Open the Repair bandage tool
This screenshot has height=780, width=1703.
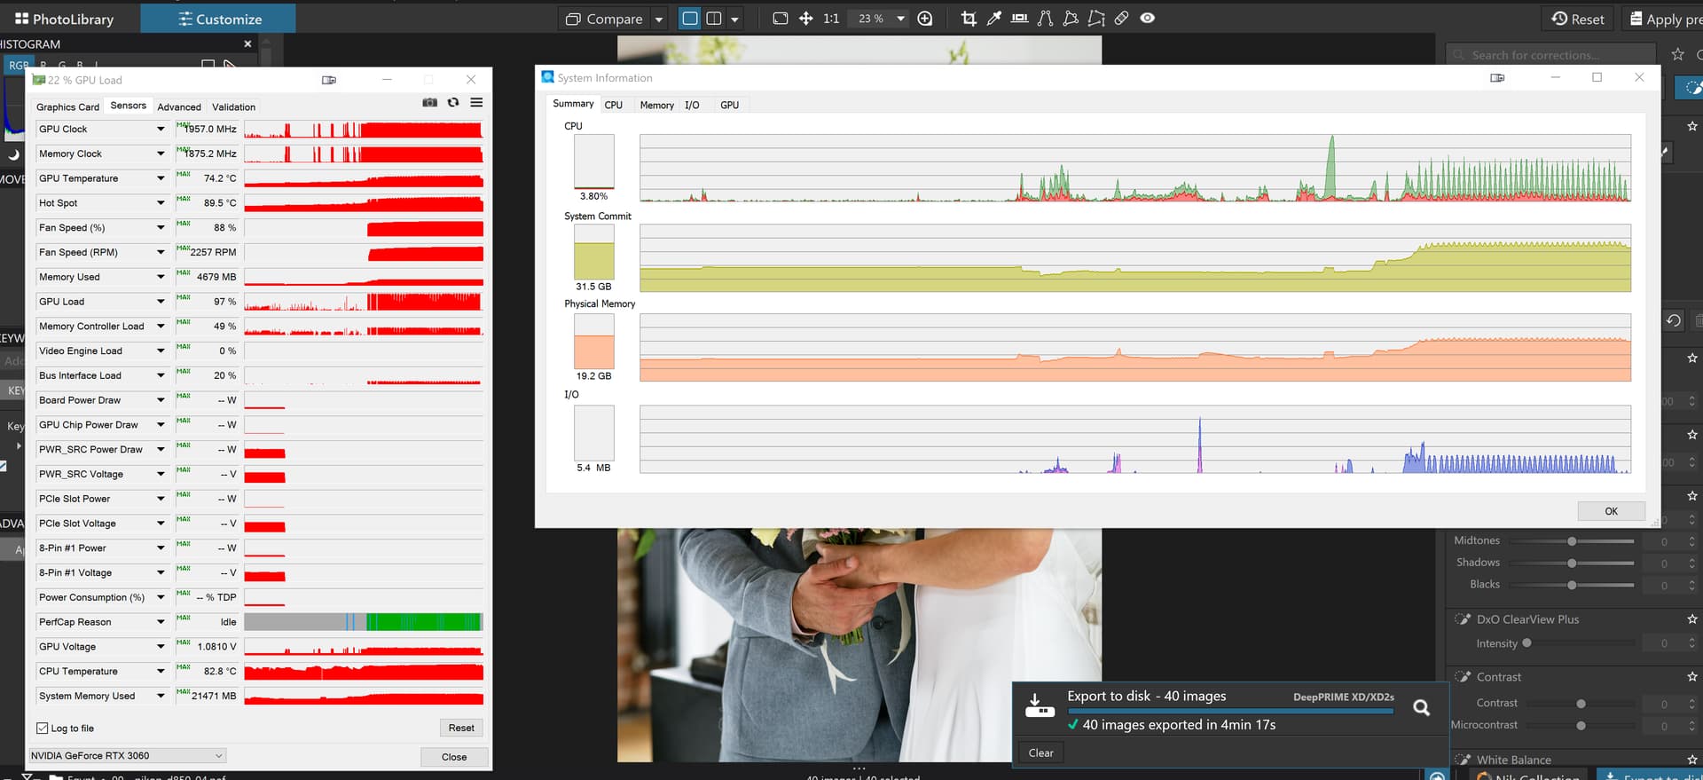(1121, 19)
